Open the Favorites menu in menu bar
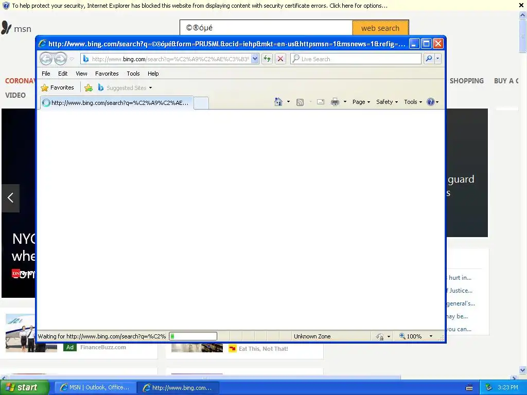This screenshot has height=395, width=527. pos(107,74)
